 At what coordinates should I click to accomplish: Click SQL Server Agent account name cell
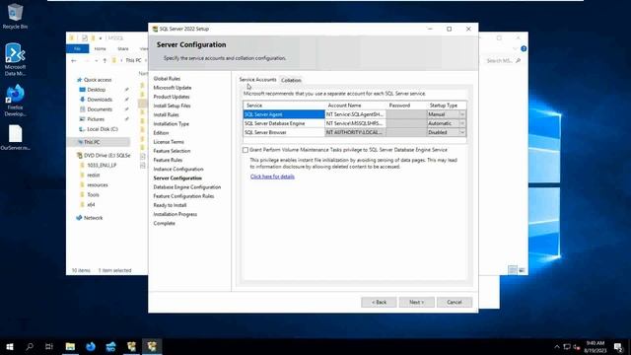pos(355,114)
